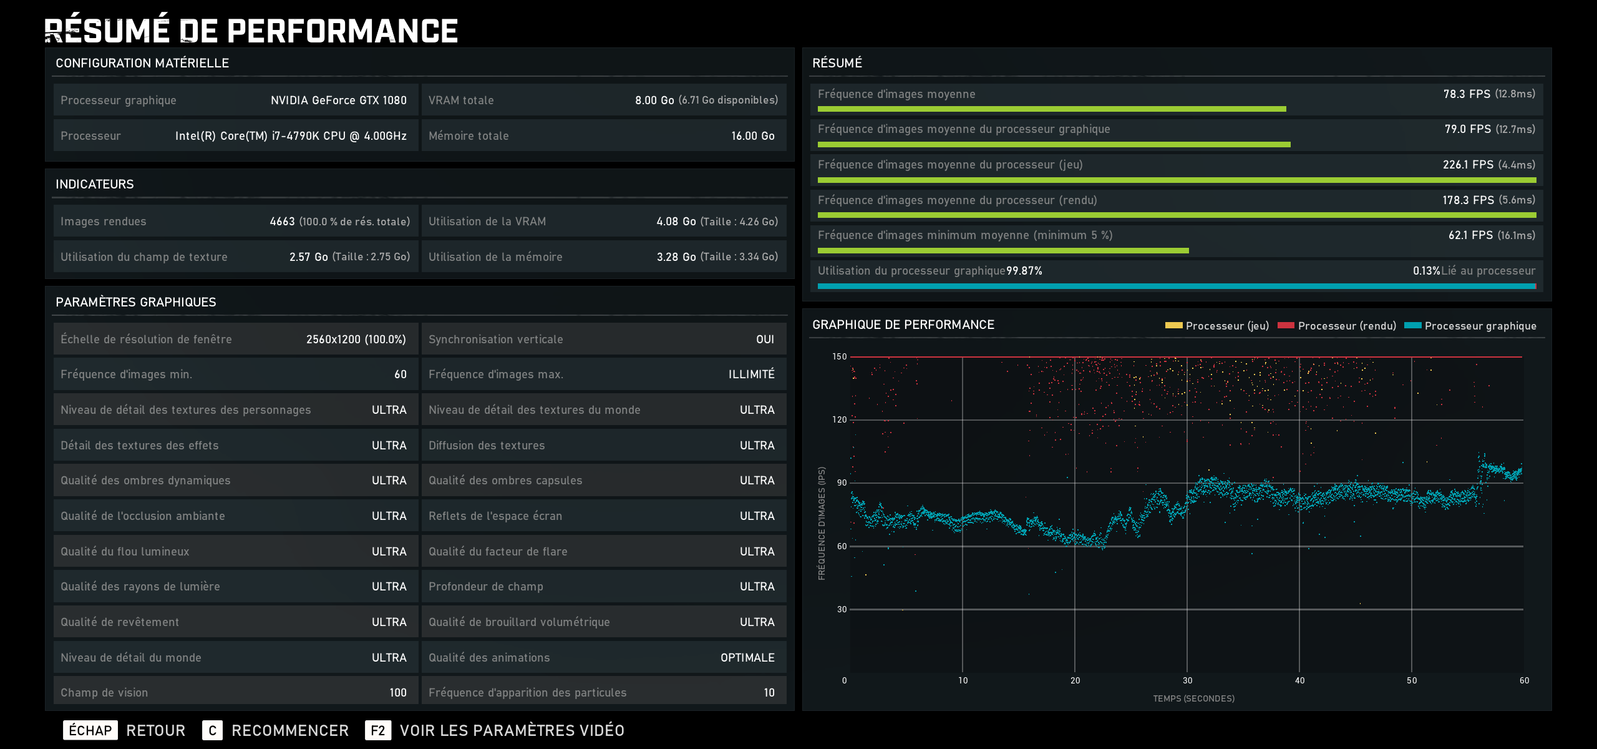Screen dimensions: 1597x749
Task: Open VOIR LES PARAMÈTRES VIDÉO
Action: pos(512,730)
